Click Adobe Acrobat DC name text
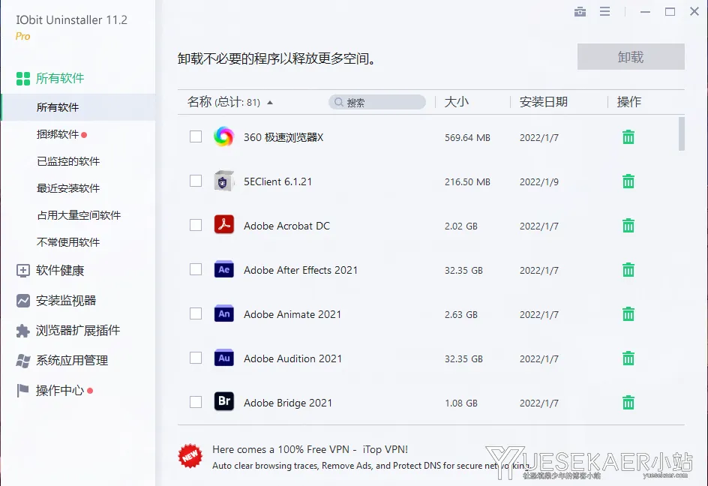 [286, 226]
